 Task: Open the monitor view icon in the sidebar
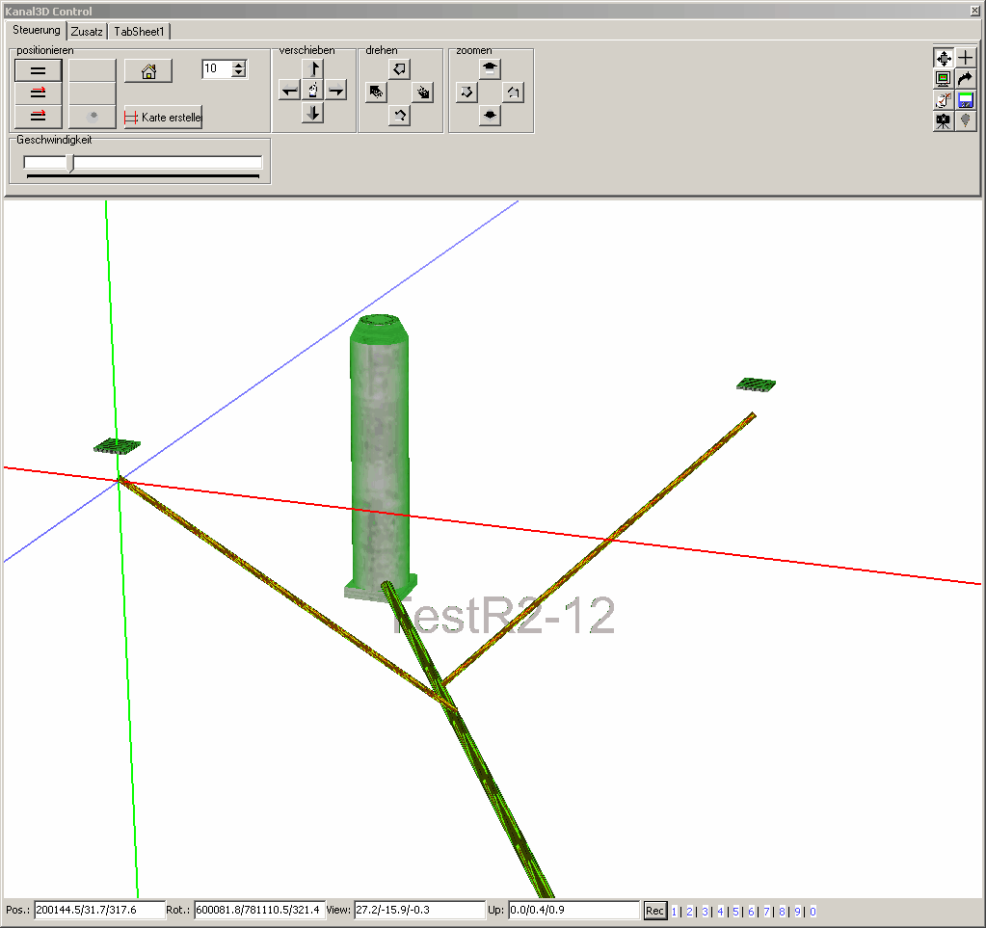[944, 79]
